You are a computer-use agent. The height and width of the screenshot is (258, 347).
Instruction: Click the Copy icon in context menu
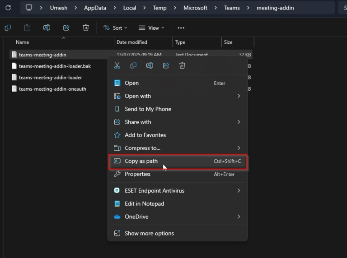click(133, 65)
